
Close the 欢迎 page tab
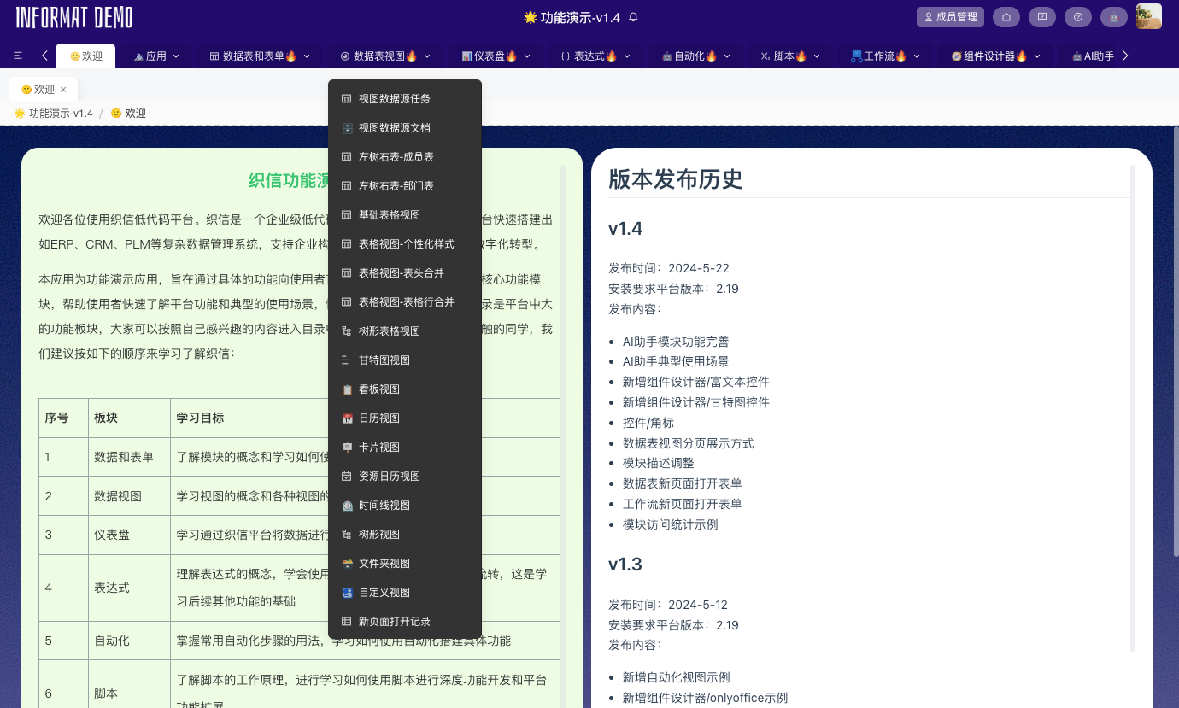(63, 90)
